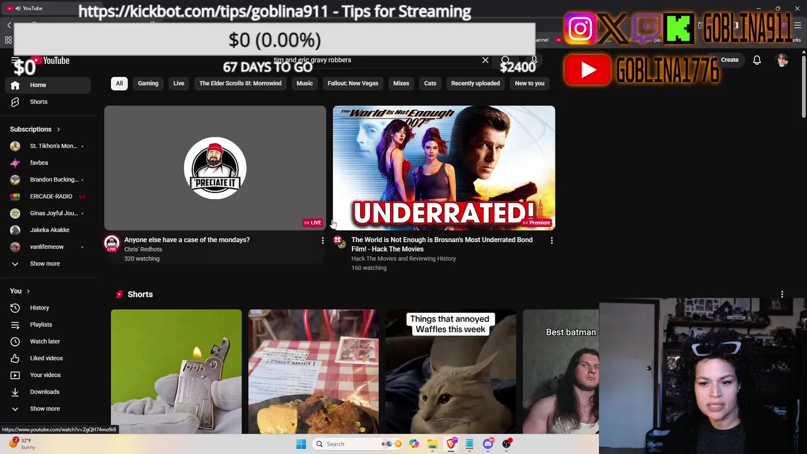Open the YouTube home logo
The height and width of the screenshot is (454, 807).
(x=50, y=61)
